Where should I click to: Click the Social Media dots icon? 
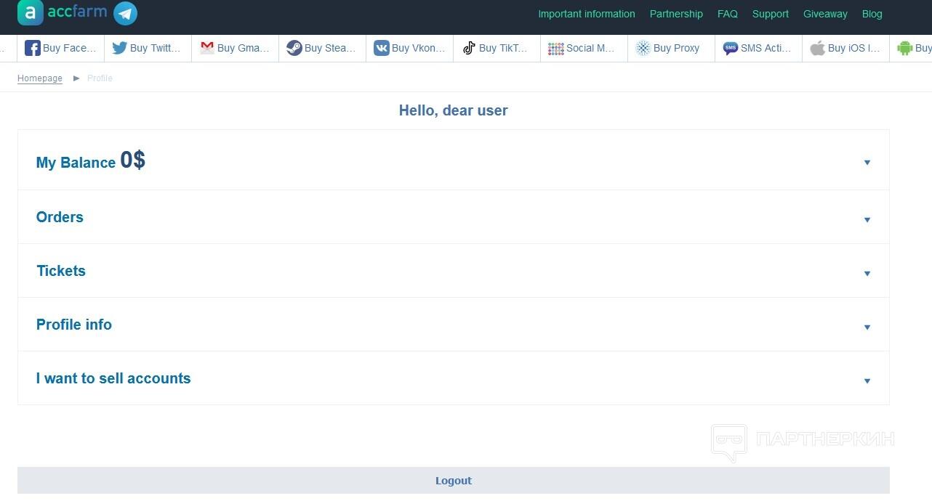555,48
